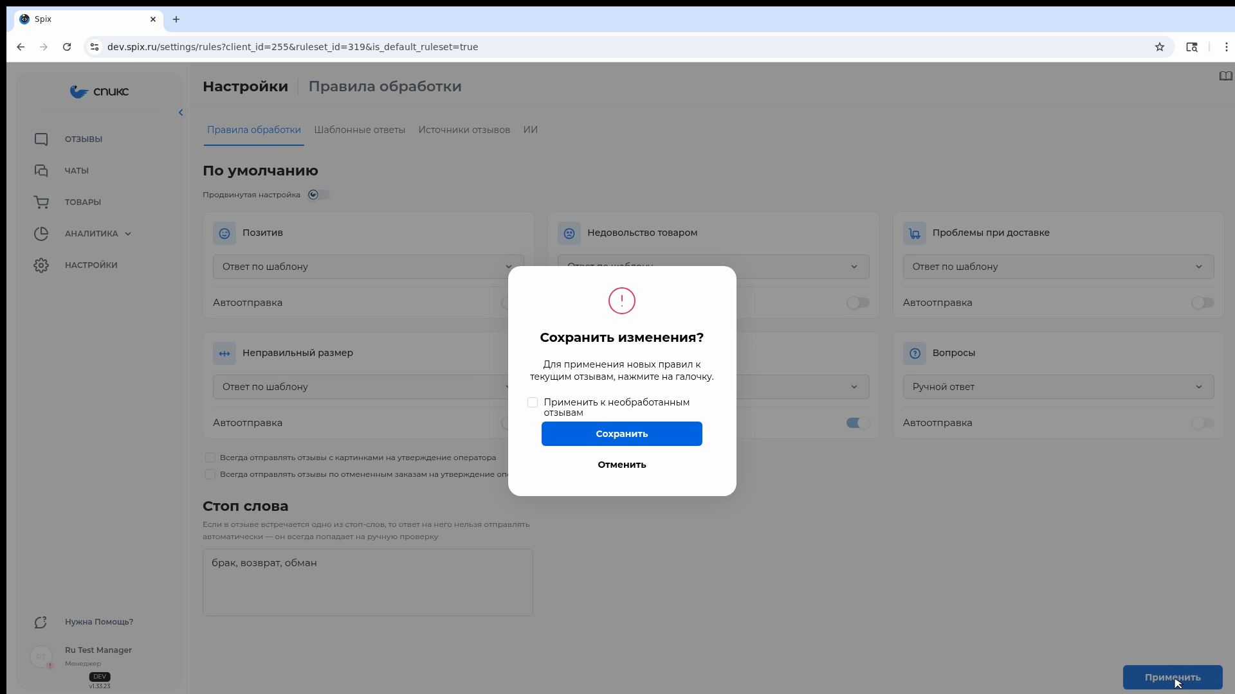Viewport: 1235px width, 694px height.
Task: Open the Отзывы section icon in sidebar
Action: [x=41, y=139]
